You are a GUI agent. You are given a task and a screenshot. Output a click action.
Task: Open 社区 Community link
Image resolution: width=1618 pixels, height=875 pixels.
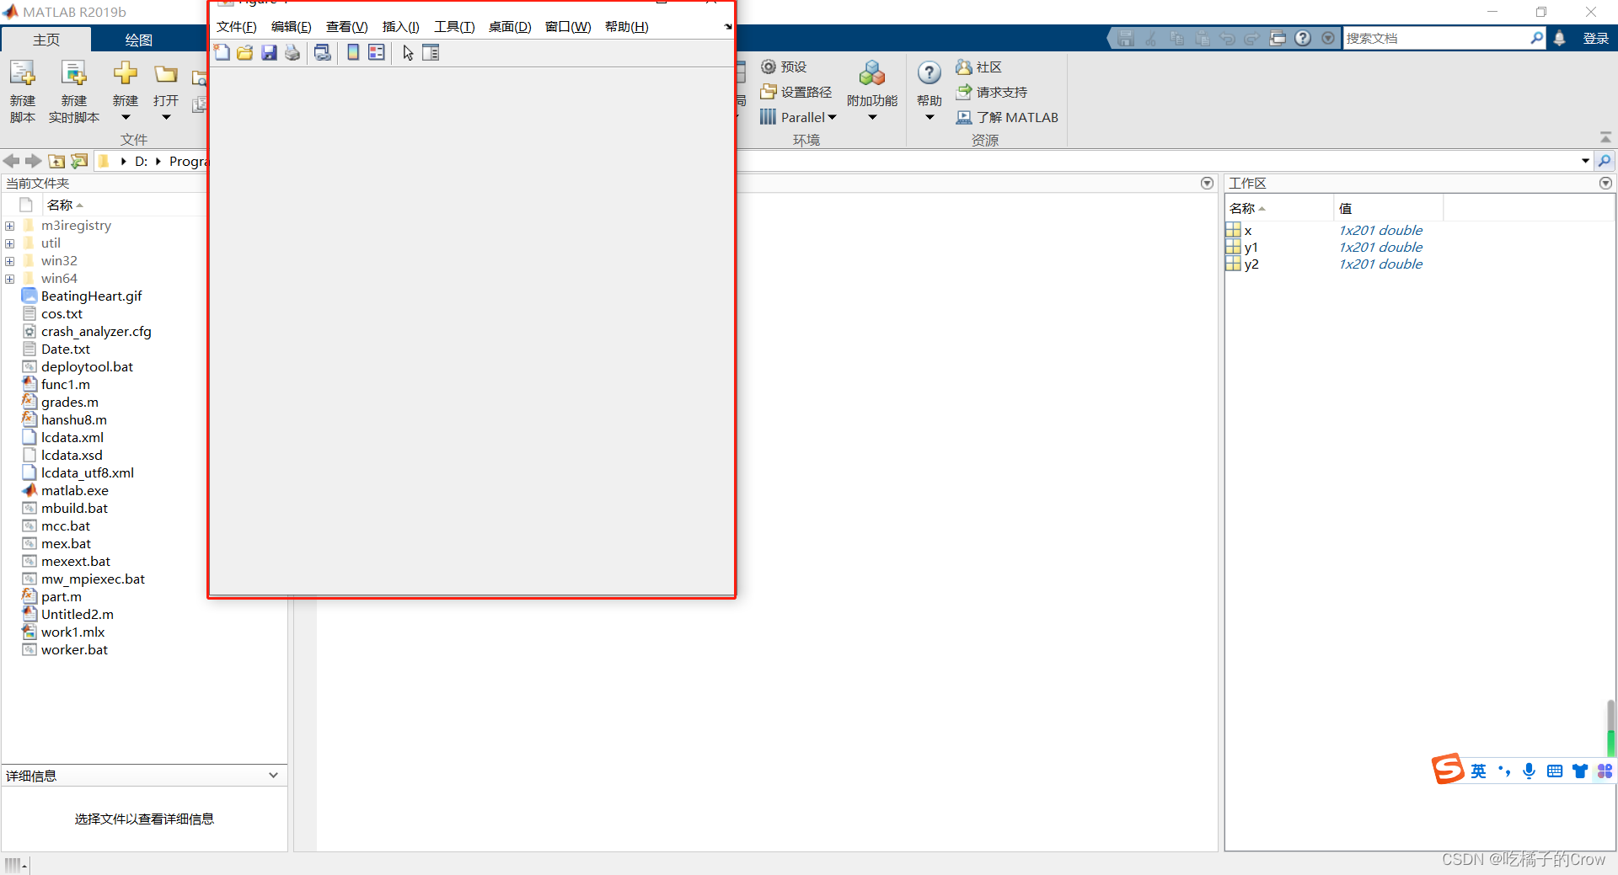[978, 67]
